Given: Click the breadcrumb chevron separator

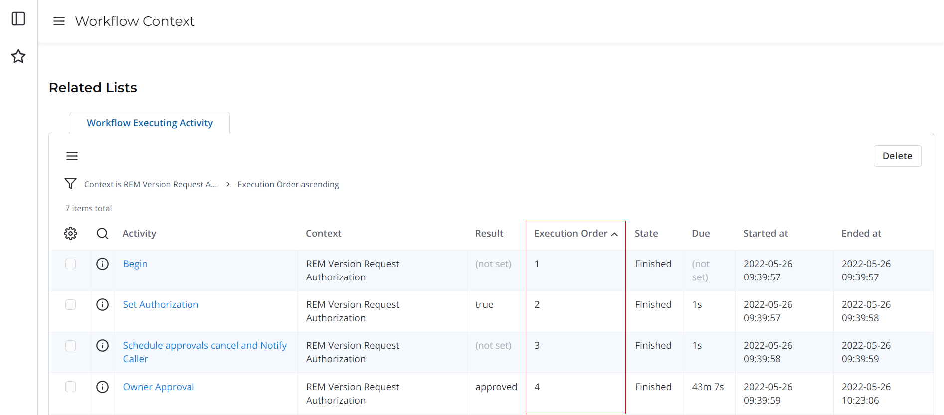Looking at the screenshot, I should (x=228, y=184).
